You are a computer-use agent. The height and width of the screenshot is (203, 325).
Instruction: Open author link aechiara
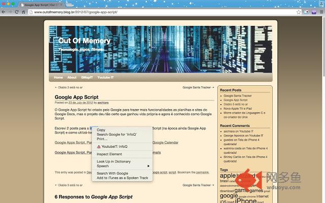tap(103, 103)
